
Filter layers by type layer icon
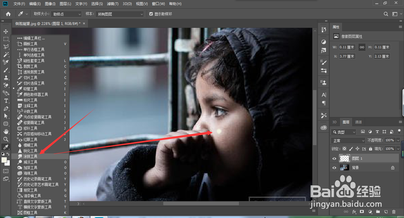coord(377,132)
